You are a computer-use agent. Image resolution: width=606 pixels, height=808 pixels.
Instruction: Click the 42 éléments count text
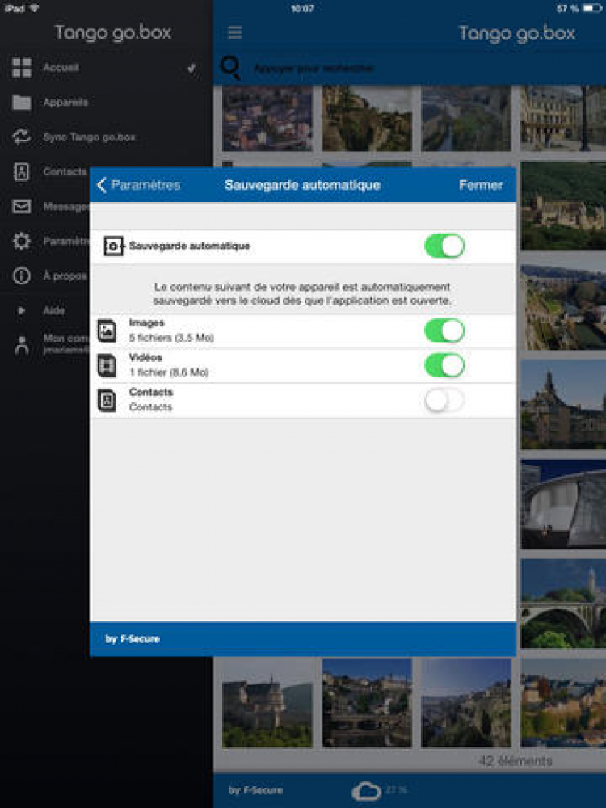point(516,760)
